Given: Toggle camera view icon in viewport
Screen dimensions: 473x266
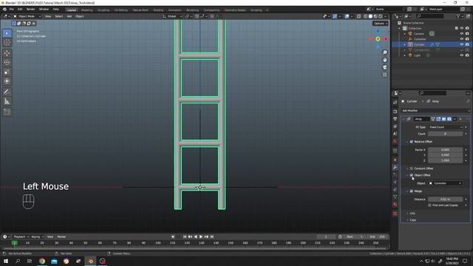Looking at the screenshot, I should pos(384,67).
